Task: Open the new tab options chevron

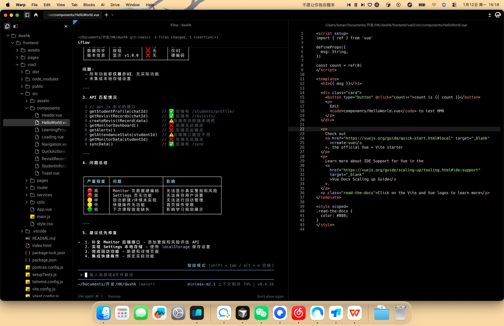Action: [112, 15]
